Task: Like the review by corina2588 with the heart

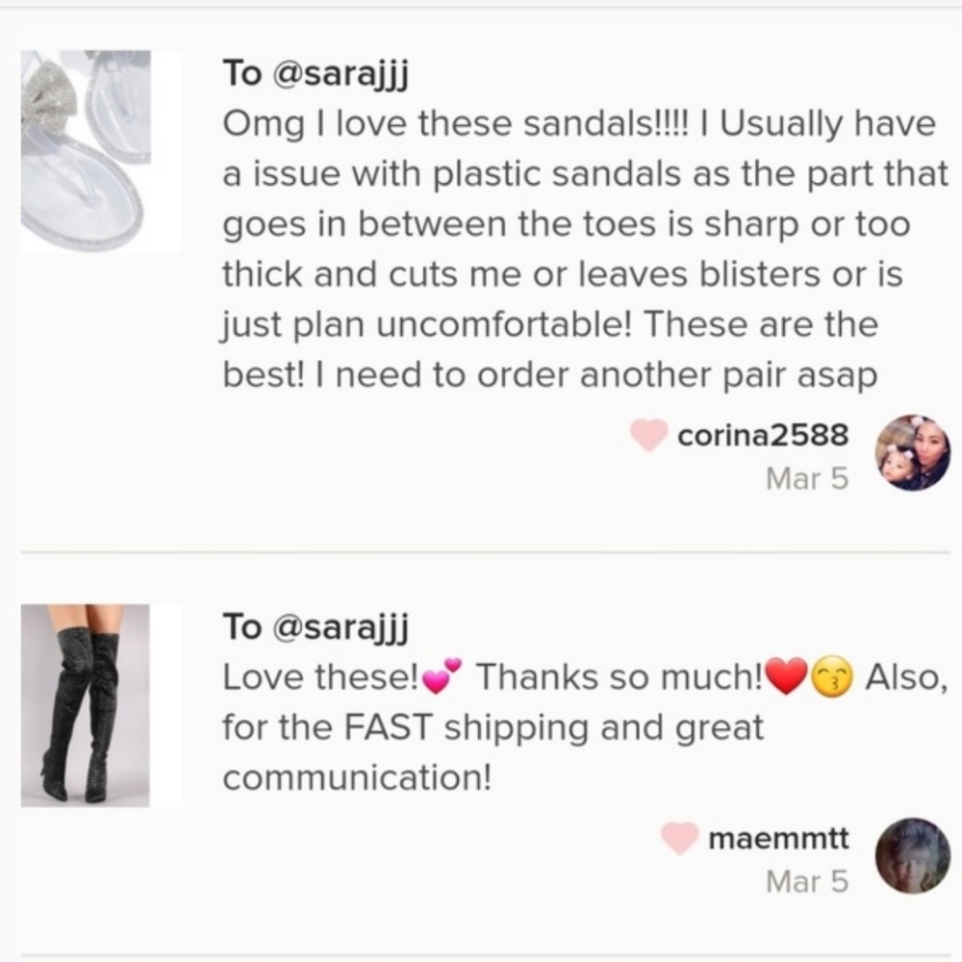Action: coord(649,435)
